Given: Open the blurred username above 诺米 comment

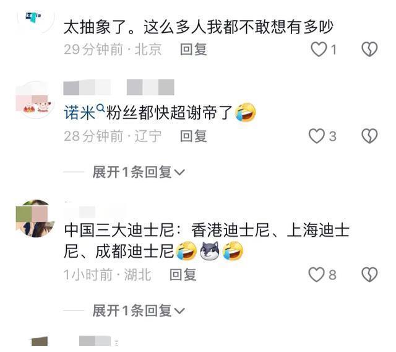Looking at the screenshot, I should 119,87.
